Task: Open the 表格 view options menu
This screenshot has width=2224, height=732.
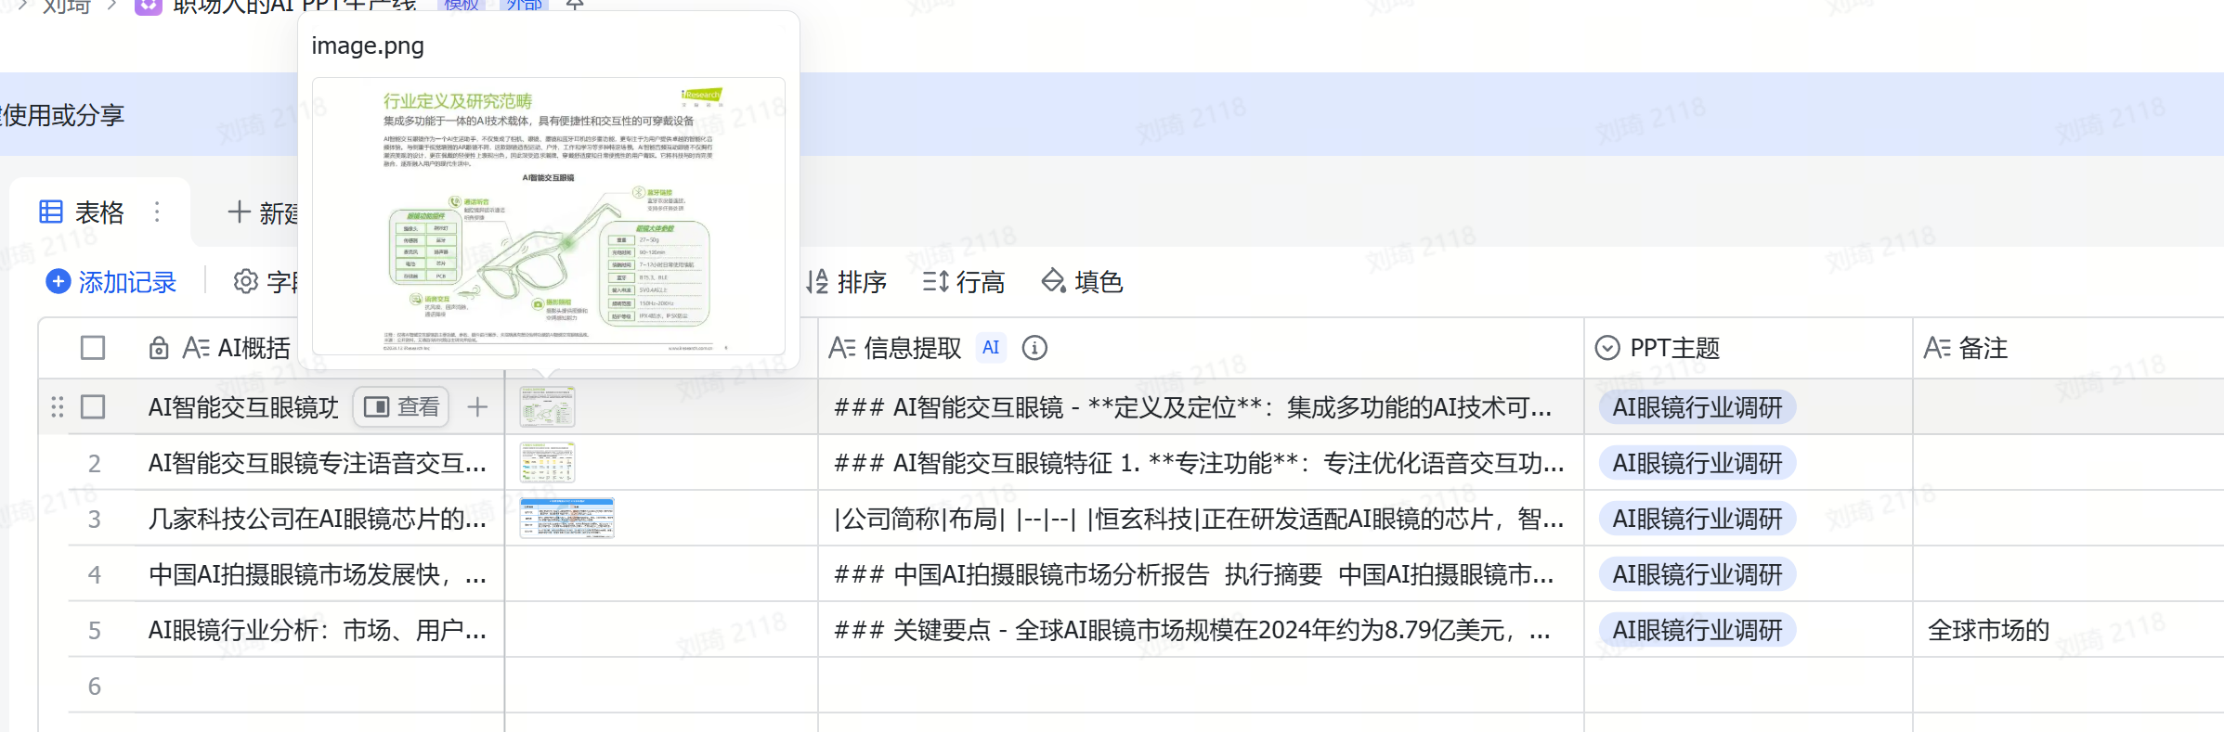Action: click(x=157, y=212)
